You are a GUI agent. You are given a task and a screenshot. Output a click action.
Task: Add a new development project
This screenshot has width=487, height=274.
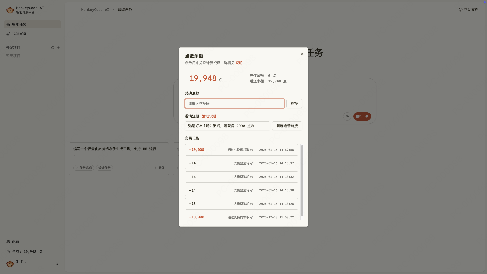point(58,48)
